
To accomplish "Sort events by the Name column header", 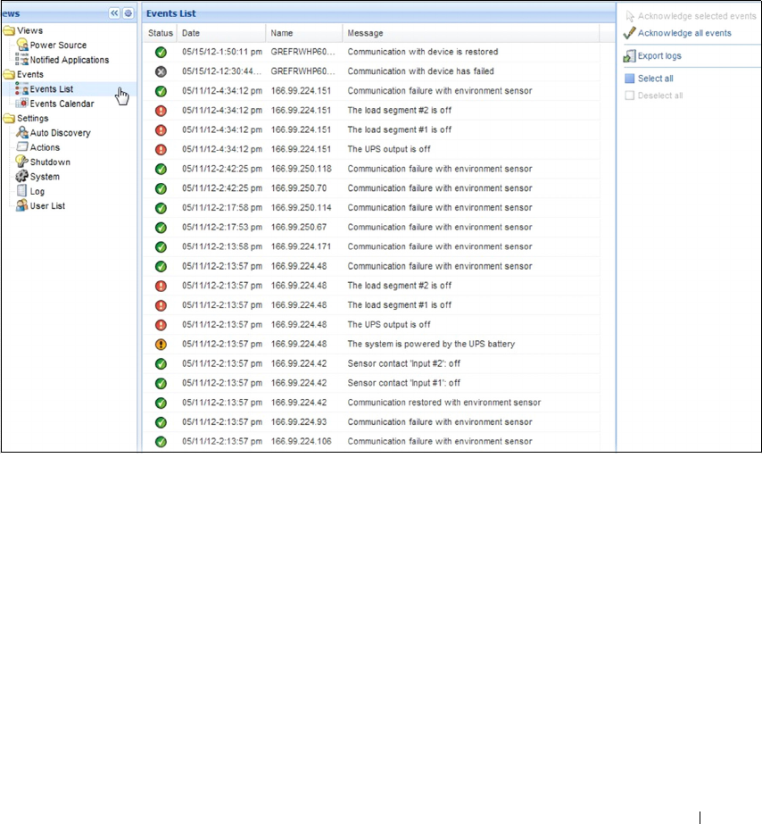I will pyautogui.click(x=304, y=33).
